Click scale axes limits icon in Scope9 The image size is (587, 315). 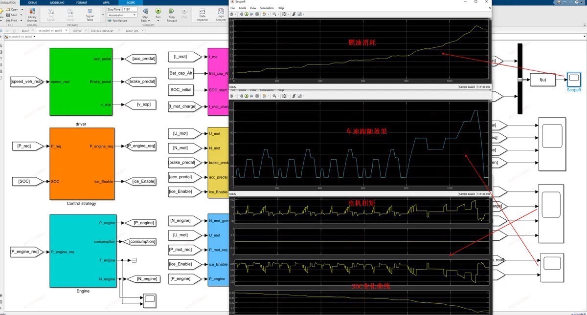tap(284, 14)
